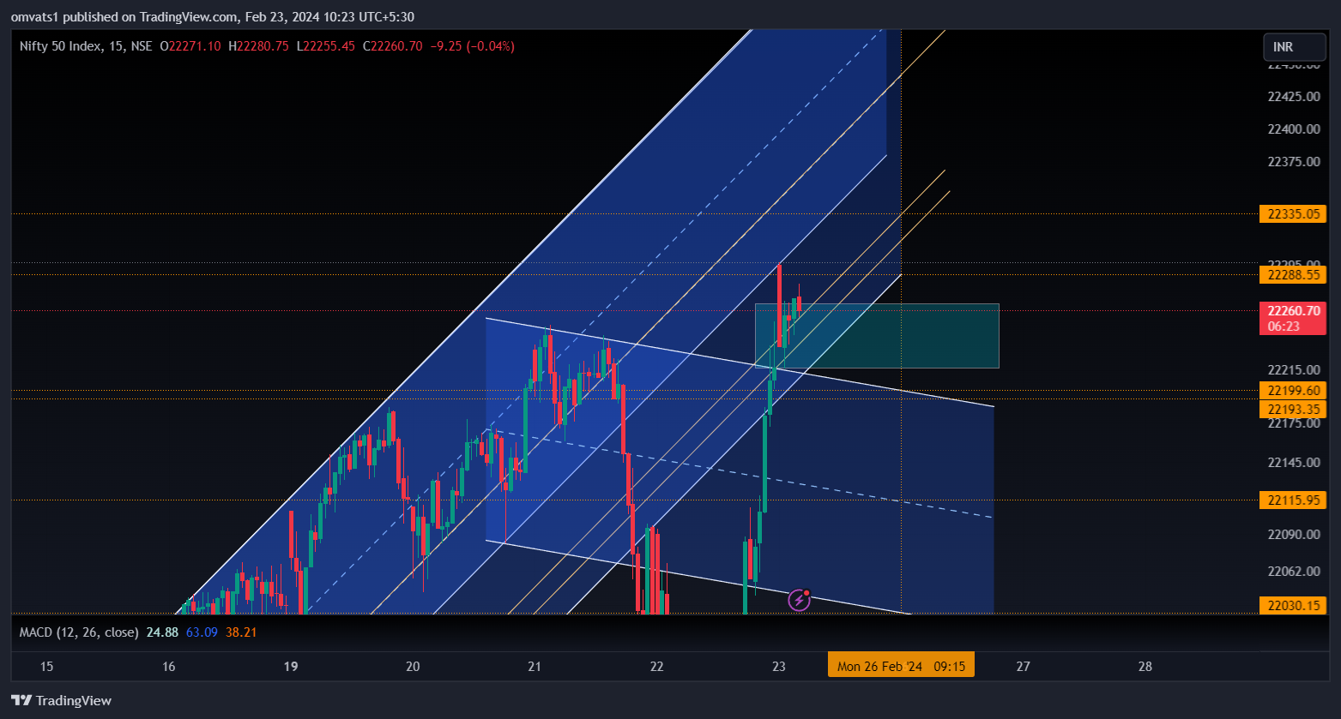Click the 22425.00 price axis value
The image size is (1341, 719).
(1293, 96)
